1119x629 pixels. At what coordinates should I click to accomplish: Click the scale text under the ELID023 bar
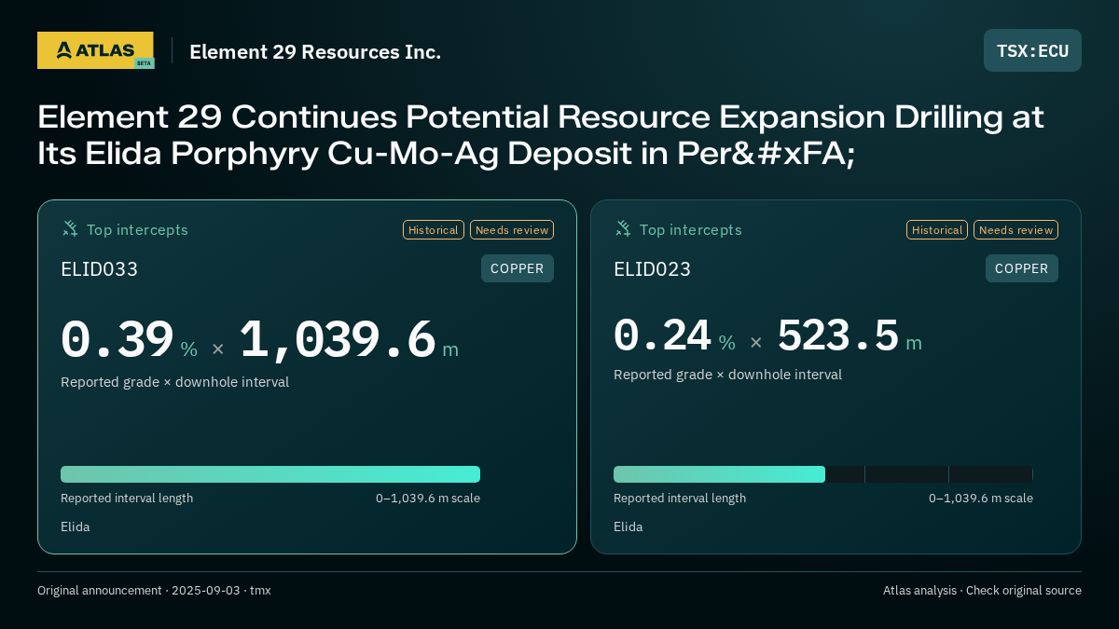[981, 498]
